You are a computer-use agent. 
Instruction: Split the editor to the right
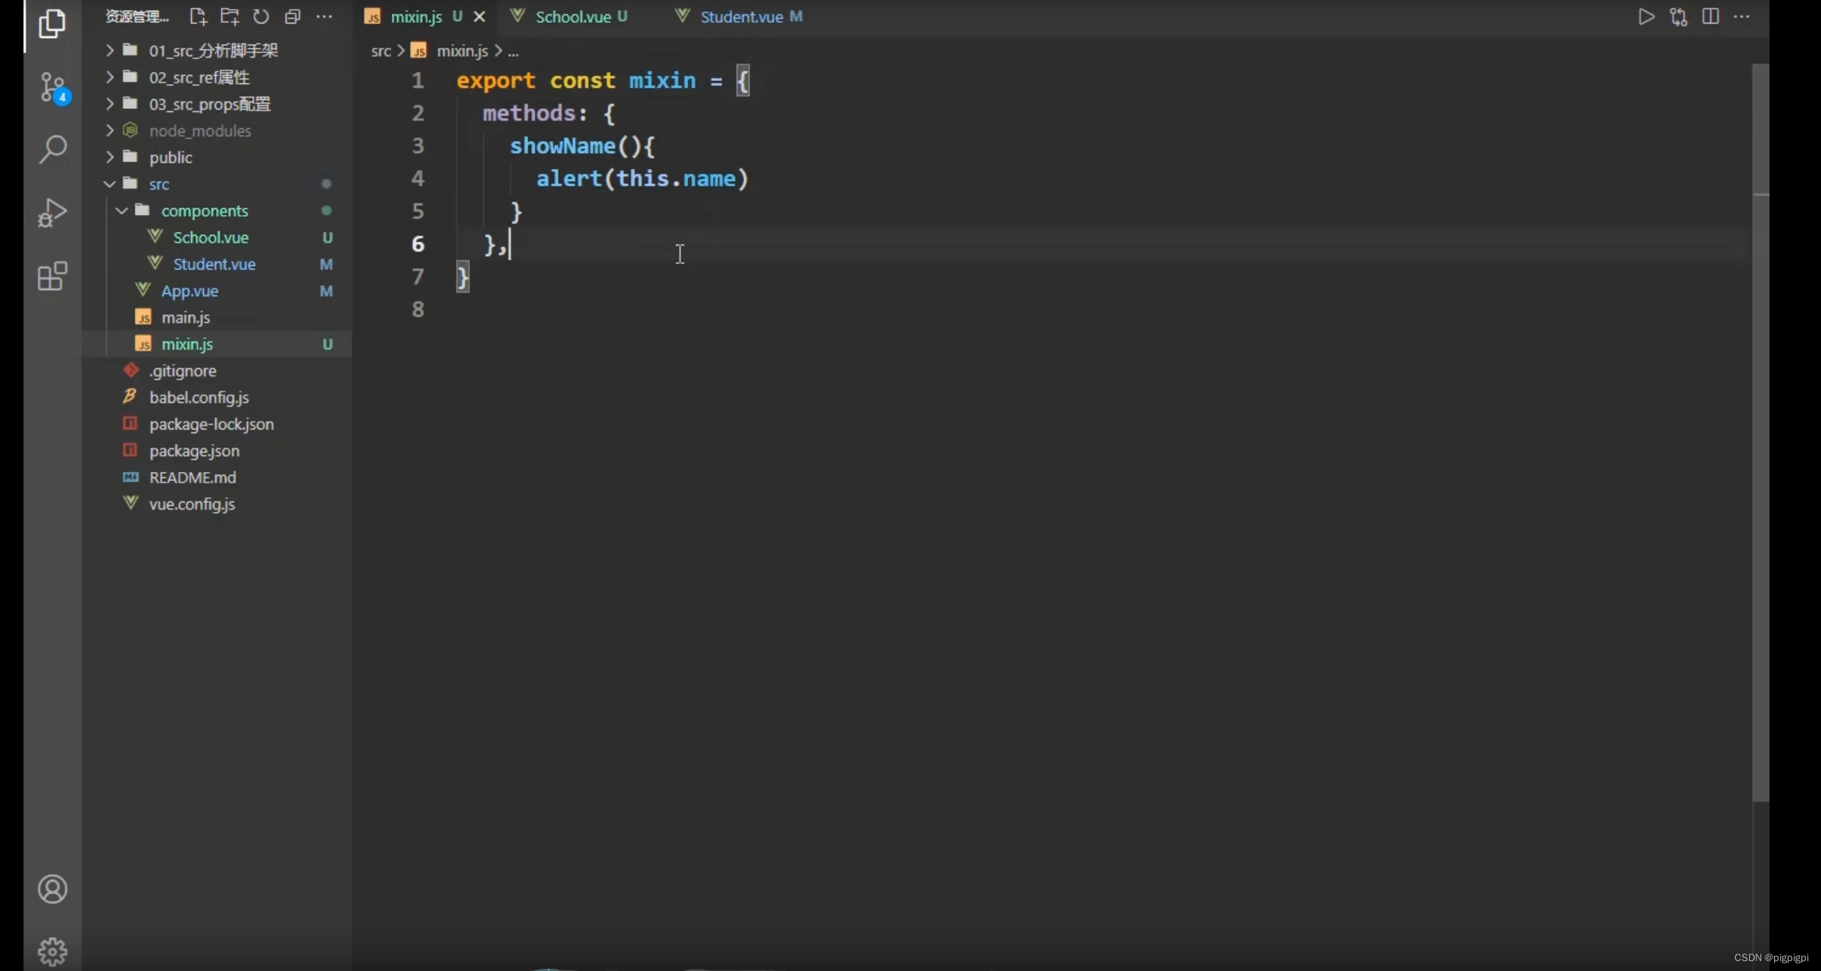pos(1710,17)
